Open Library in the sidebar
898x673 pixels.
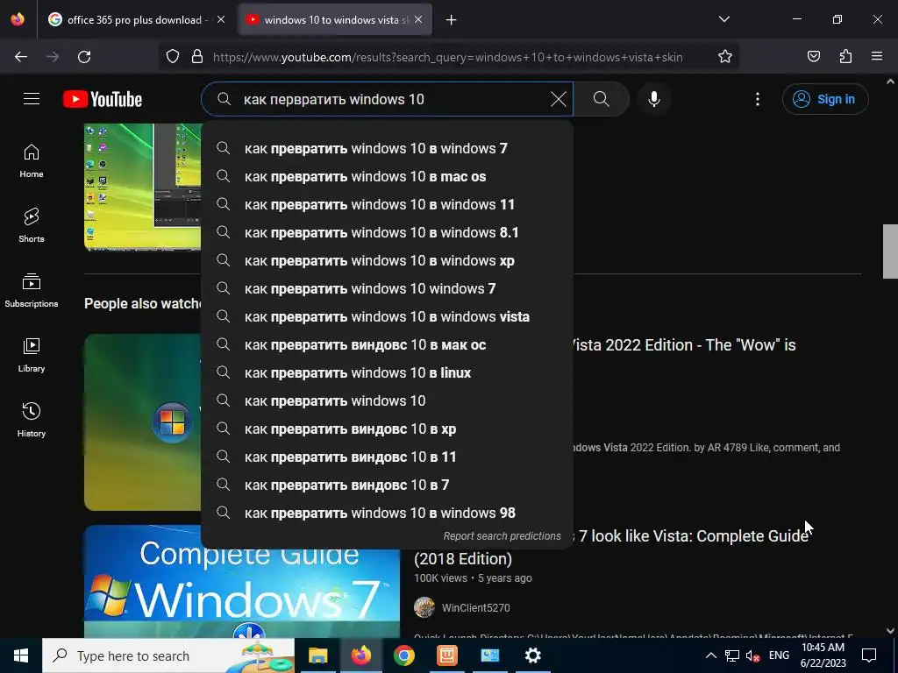[x=32, y=356]
